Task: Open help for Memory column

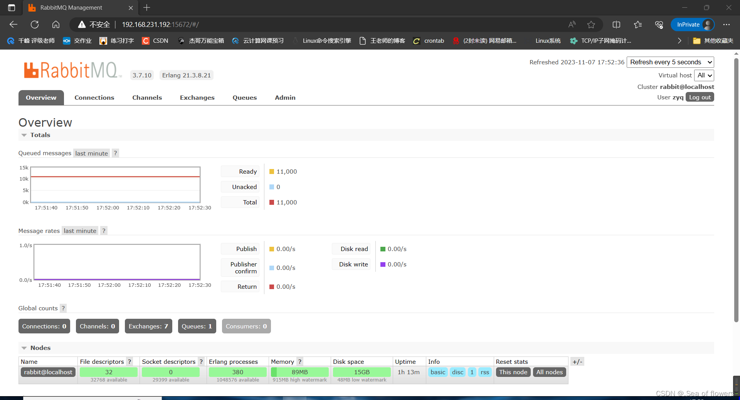Action: (300, 362)
